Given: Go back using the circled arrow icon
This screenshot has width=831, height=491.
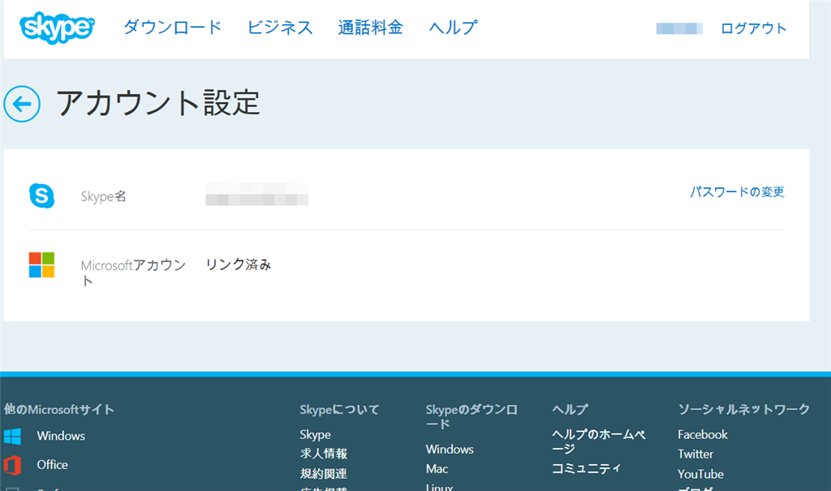Looking at the screenshot, I should coord(22,104).
